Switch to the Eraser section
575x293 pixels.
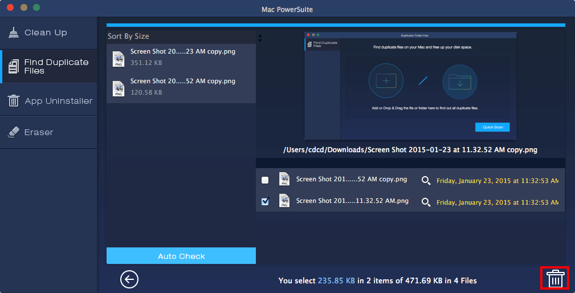[x=48, y=132]
